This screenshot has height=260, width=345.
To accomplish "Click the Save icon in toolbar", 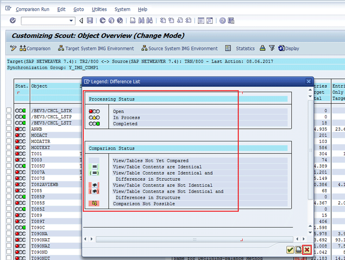I will (90, 20).
